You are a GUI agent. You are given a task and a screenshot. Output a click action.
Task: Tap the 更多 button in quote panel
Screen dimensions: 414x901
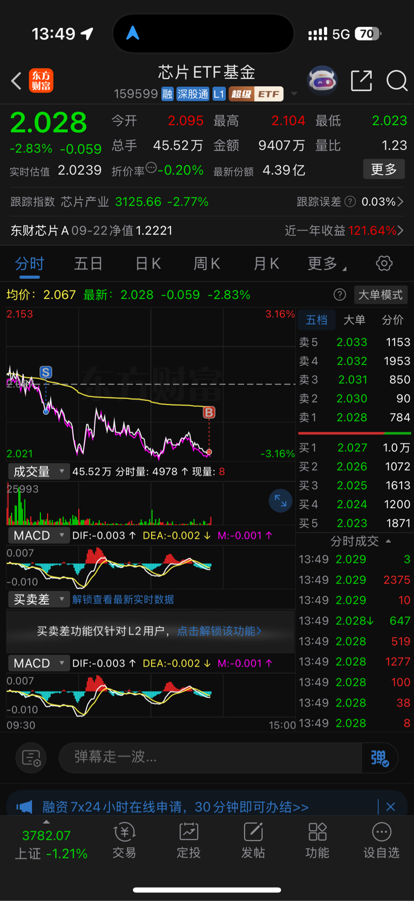[384, 169]
